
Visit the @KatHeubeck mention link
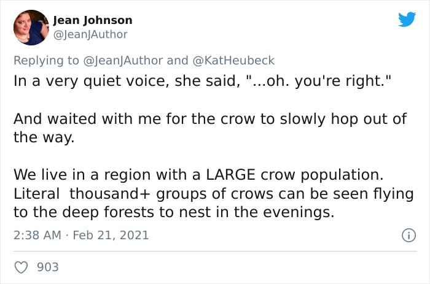233,60
